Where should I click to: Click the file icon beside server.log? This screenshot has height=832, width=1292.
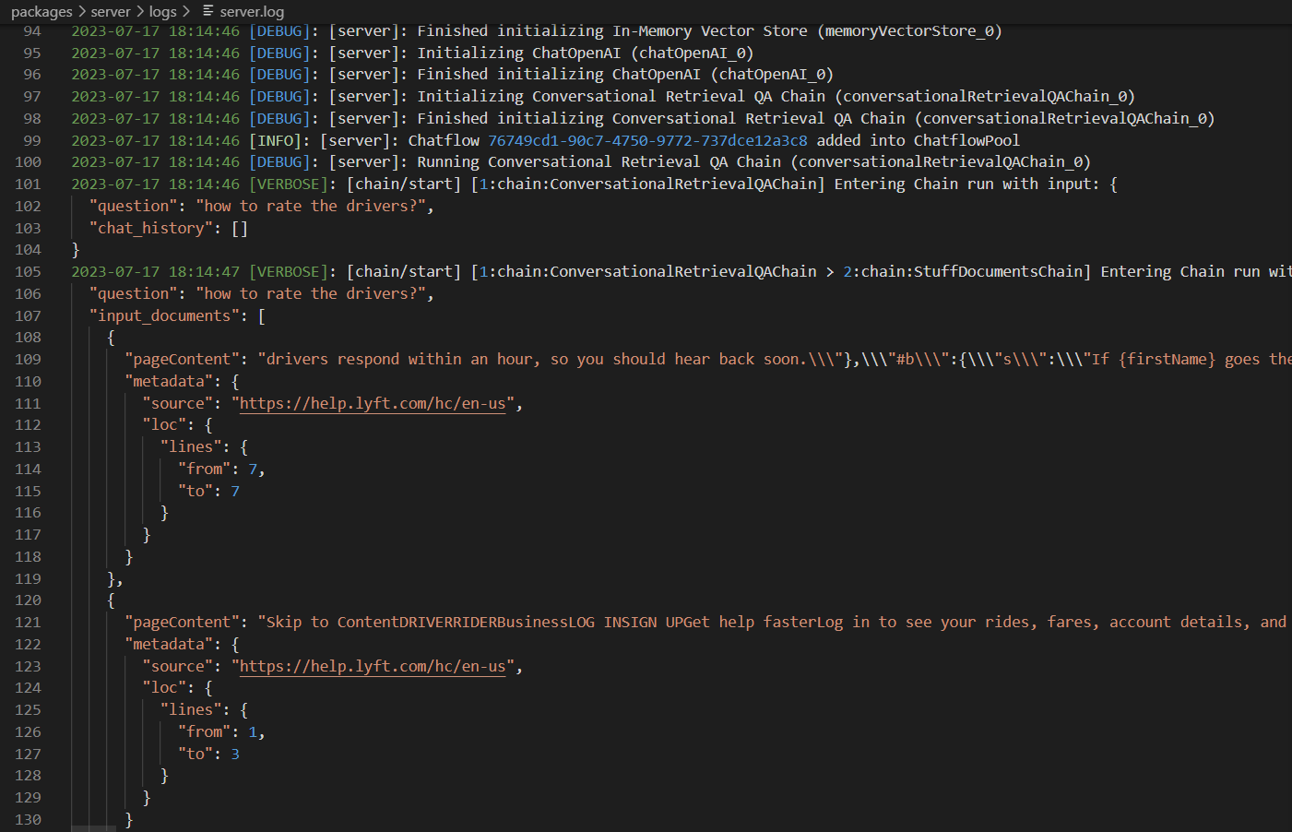[x=208, y=11]
